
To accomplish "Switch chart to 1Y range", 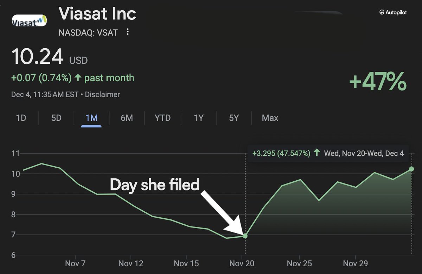I will coord(198,118).
